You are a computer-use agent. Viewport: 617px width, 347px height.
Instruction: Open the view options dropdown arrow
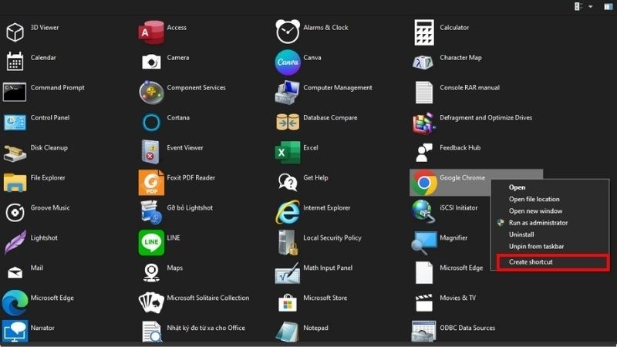tap(591, 6)
